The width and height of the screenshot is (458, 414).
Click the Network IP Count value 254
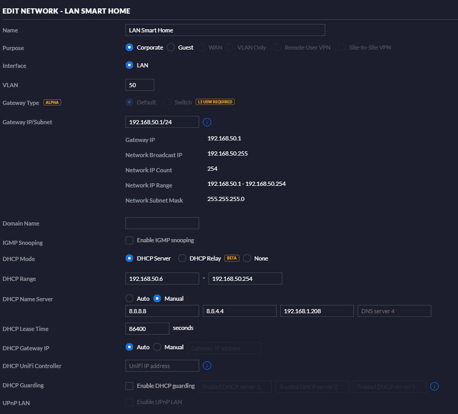pos(212,169)
